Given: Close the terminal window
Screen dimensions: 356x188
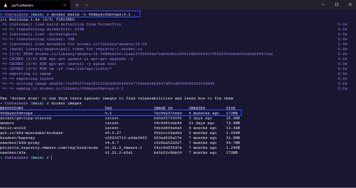Looking at the screenshot, I should 350,5.
